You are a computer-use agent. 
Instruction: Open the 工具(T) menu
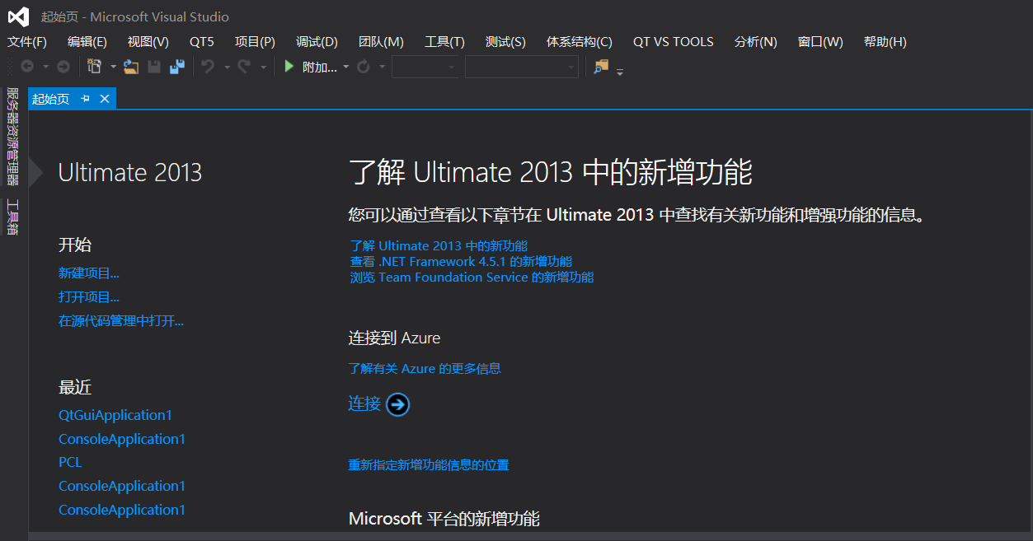click(445, 42)
